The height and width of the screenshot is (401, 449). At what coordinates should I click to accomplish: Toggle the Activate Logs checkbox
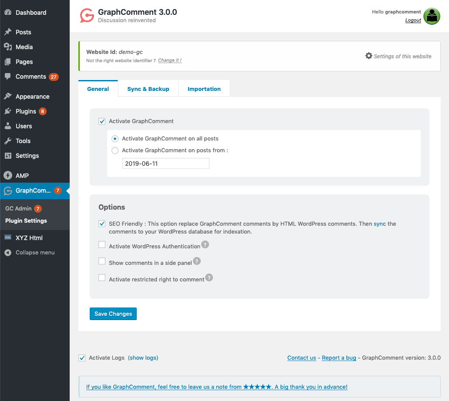pos(82,358)
